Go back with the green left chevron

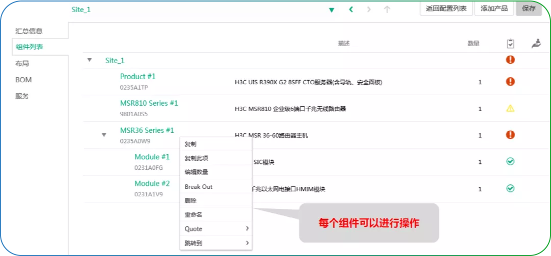pyautogui.click(x=351, y=10)
